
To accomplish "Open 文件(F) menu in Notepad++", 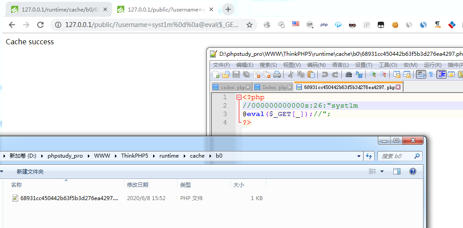I will (222, 65).
